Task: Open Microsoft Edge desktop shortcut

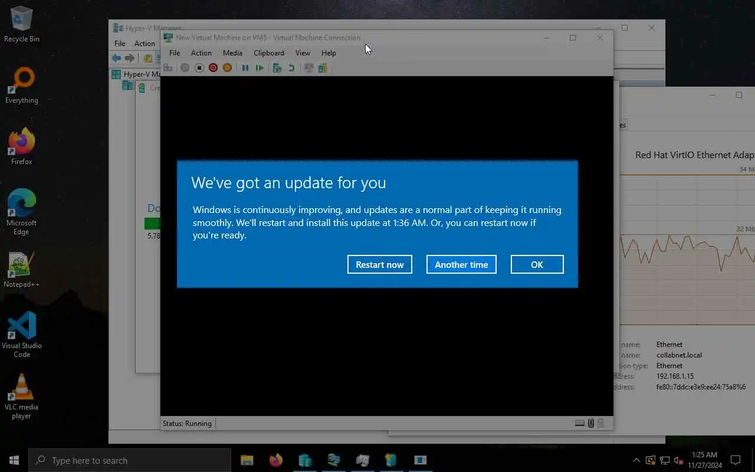Action: [x=22, y=212]
